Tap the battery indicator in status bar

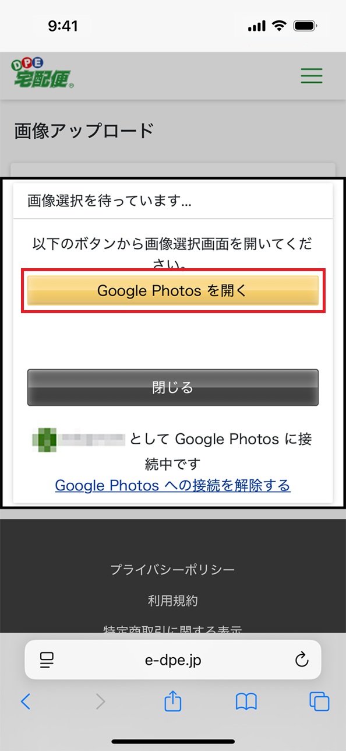pyautogui.click(x=305, y=26)
